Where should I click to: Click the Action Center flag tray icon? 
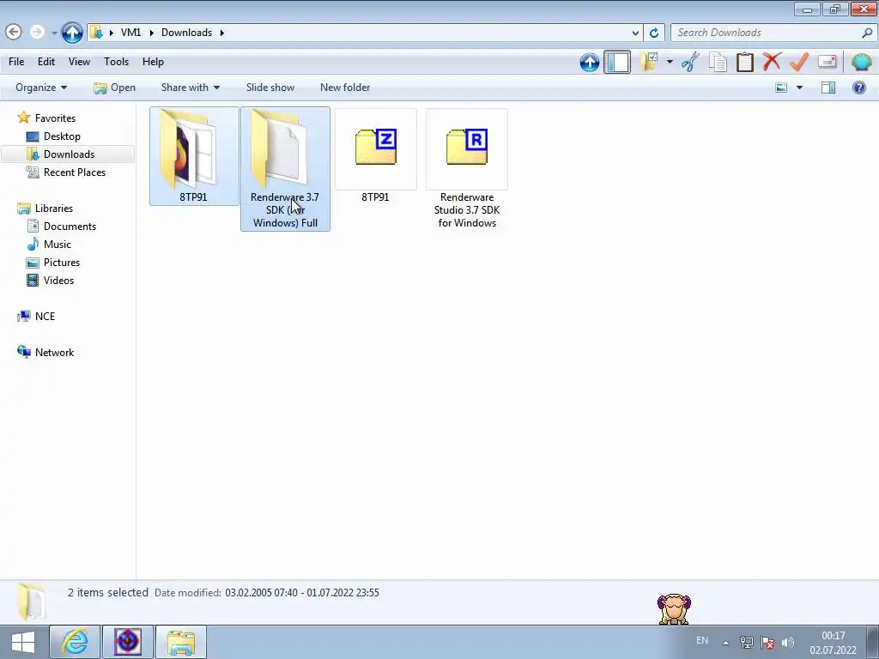click(x=767, y=643)
